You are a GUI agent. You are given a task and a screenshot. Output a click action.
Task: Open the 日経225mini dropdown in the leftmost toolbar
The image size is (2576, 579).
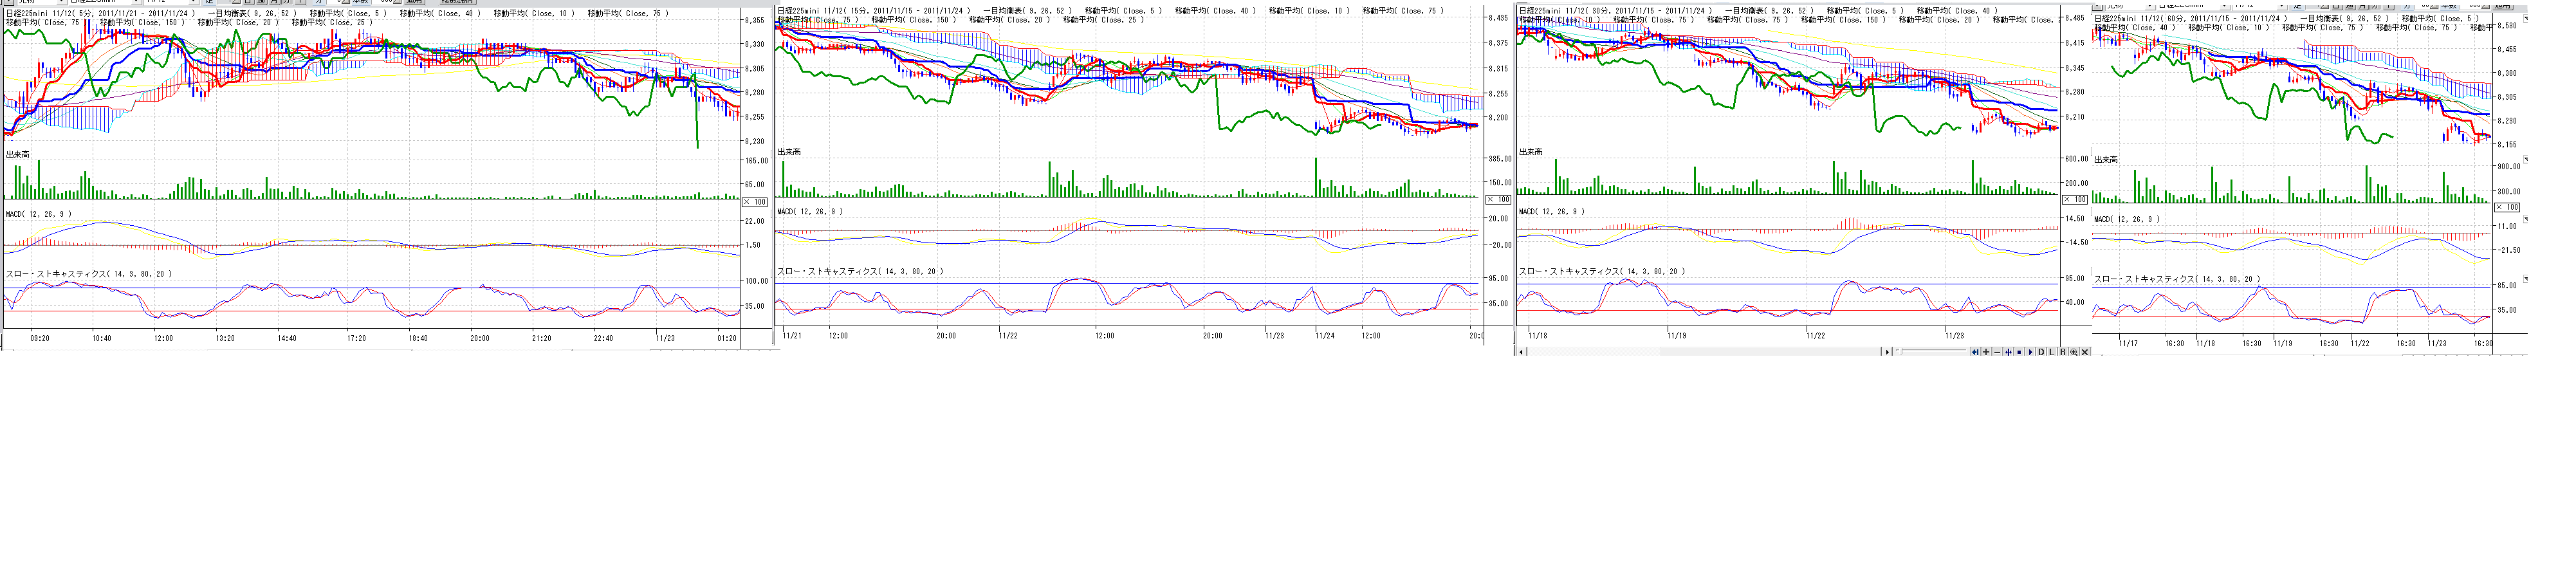136,2
